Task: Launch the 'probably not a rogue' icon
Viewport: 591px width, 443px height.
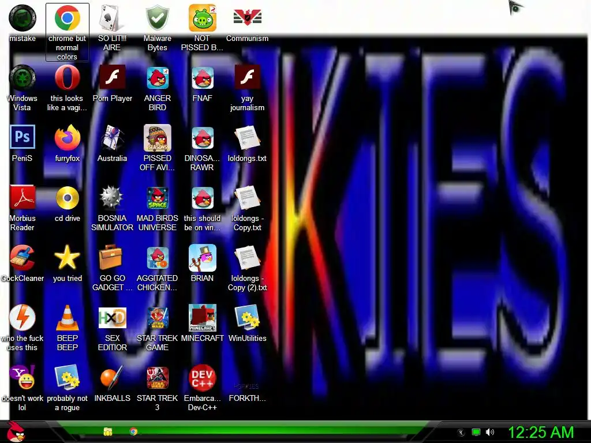Action: (67, 377)
